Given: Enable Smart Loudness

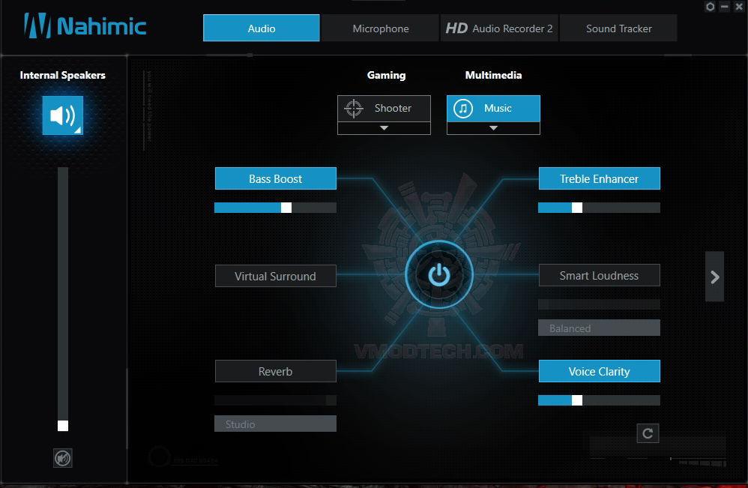Looking at the screenshot, I should pos(599,275).
